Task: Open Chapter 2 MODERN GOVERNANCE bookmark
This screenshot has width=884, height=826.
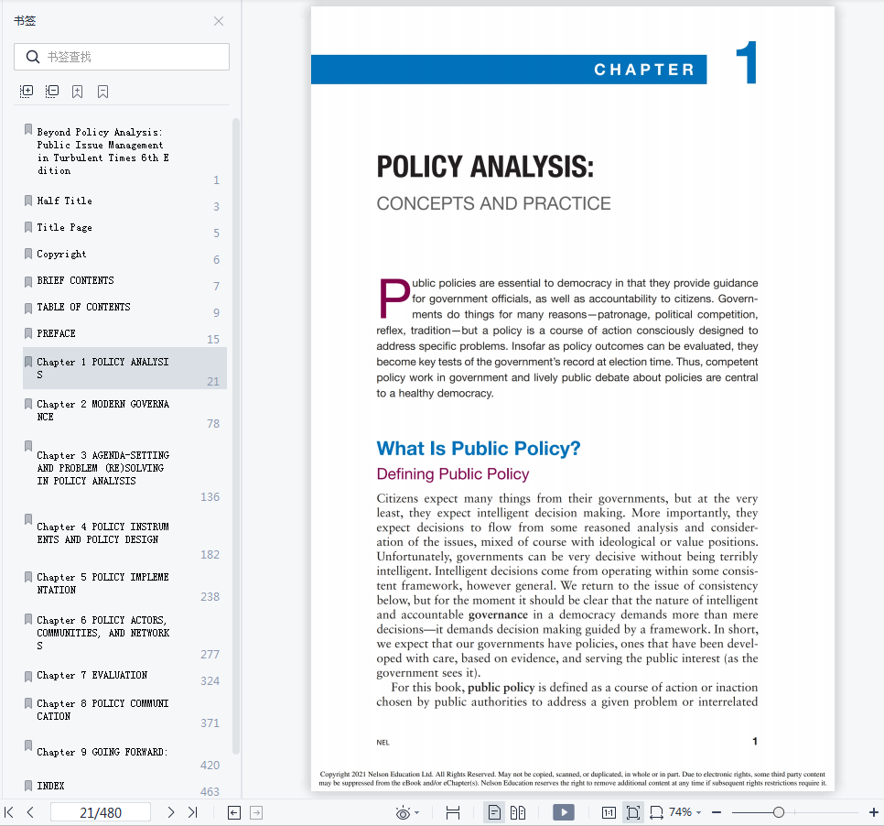Action: (103, 410)
